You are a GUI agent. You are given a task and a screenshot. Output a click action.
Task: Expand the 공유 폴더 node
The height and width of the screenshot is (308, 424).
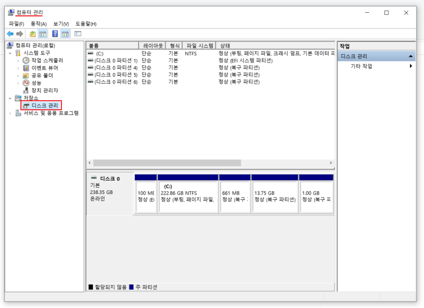point(18,76)
